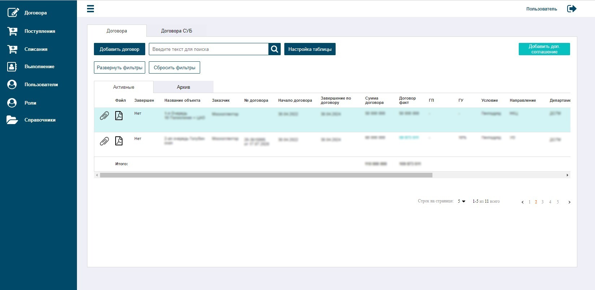Select the Архив tab
Viewport: 595px width, 290px height.
[184, 87]
